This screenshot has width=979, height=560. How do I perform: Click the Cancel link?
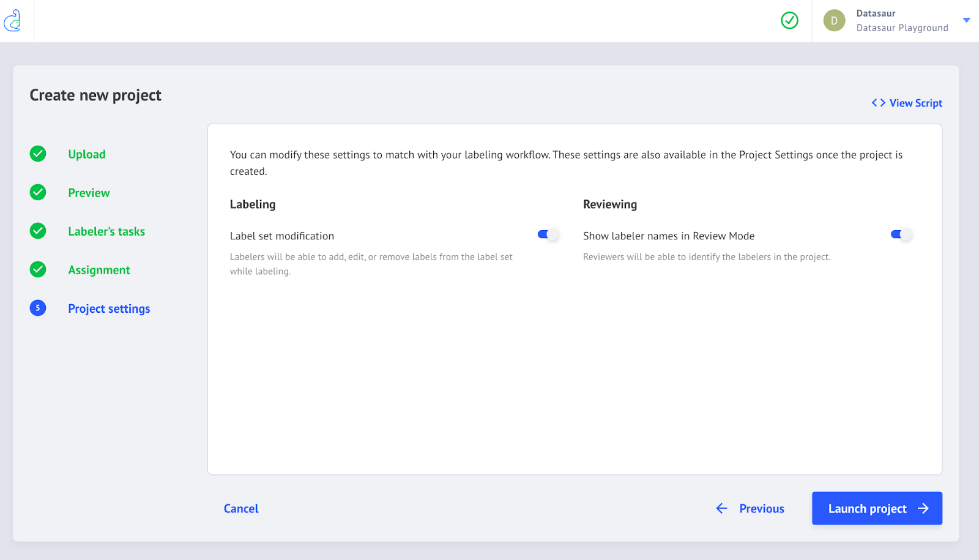coord(240,508)
